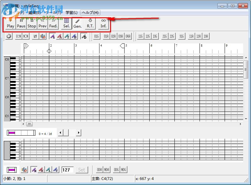Click the speaker output icon in top toolbar

[42, 36]
